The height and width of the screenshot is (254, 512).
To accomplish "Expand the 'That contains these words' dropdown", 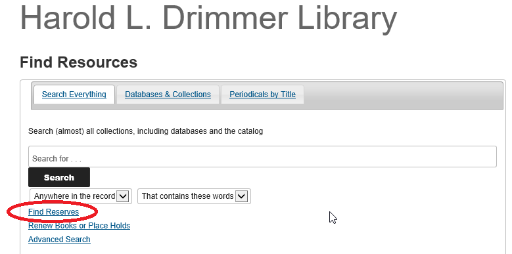I will click(194, 196).
